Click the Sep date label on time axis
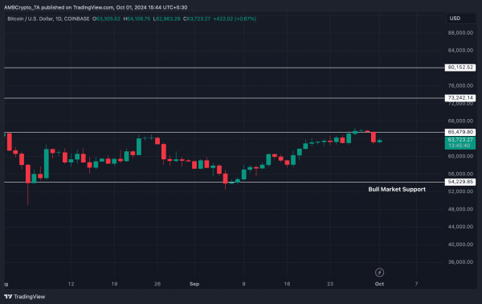Image resolution: width=482 pixels, height=304 pixels. (194, 284)
